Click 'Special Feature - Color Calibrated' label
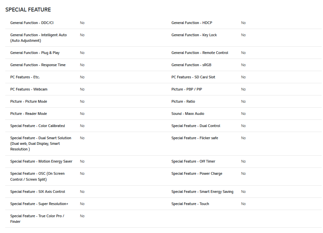The width and height of the screenshot is (323, 233). 37,126
